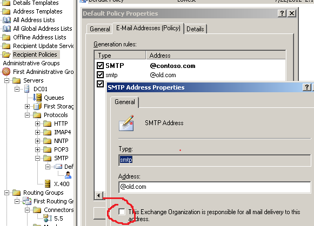Click the Address Templates folder icon

[x=6, y=11]
